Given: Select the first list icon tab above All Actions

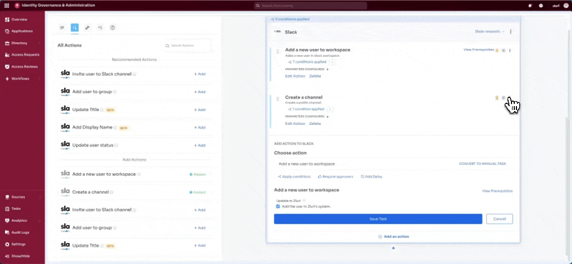Looking at the screenshot, I should (62, 28).
